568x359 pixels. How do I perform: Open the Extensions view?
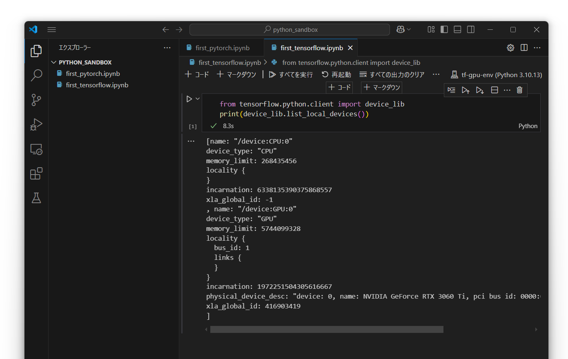[36, 173]
